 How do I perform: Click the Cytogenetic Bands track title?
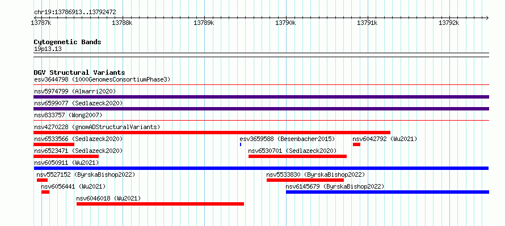68,42
